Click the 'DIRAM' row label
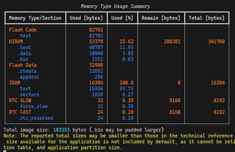This screenshot has height=152, width=235. pos(16,42)
